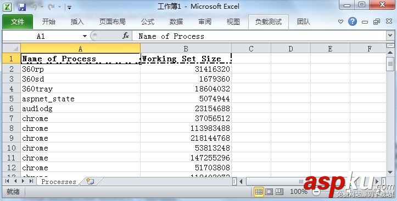Click the formula bar containing Name of Process
Viewport: 397px width, 201px height.
coord(259,36)
